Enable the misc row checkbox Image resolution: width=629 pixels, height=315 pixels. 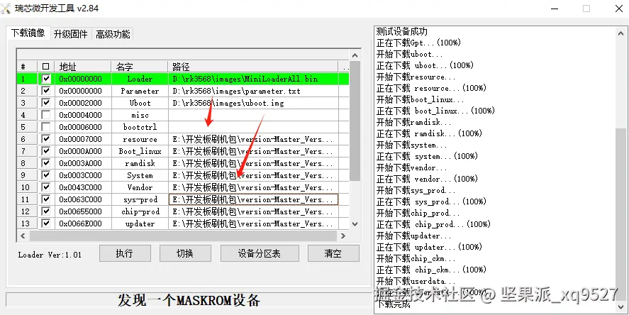(x=46, y=115)
